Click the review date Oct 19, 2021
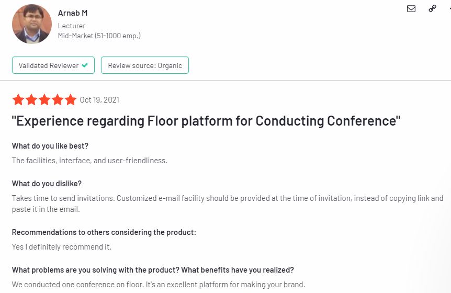This screenshot has height=293, width=451. click(99, 100)
